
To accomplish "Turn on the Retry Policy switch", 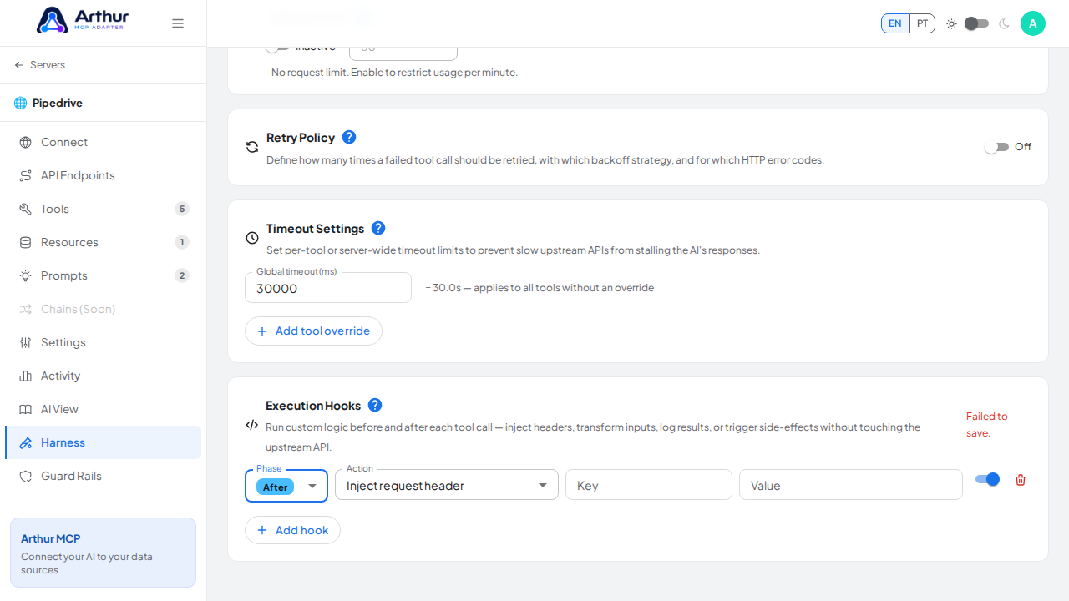I will [x=996, y=147].
